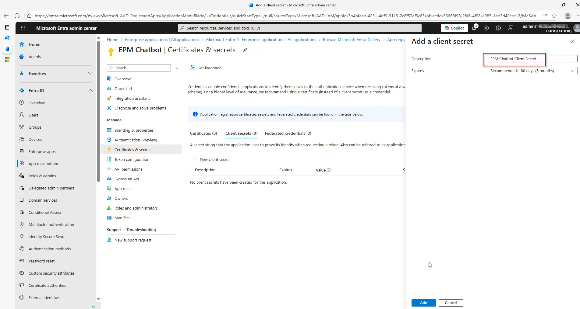Go to Home breadcrumb link

tap(112, 40)
